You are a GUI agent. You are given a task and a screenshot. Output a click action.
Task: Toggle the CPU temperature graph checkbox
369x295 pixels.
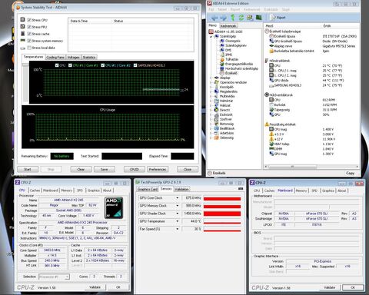57,65
